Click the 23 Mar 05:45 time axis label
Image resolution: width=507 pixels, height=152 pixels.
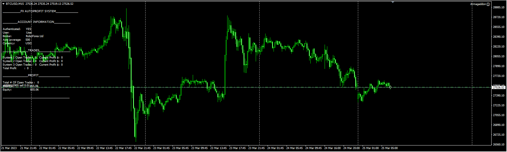[181, 148]
